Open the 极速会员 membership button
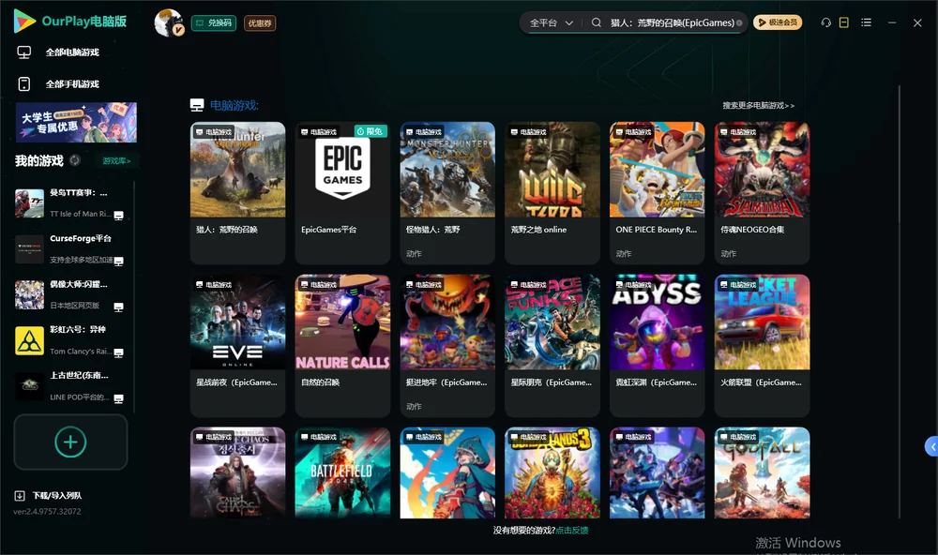 pos(778,22)
